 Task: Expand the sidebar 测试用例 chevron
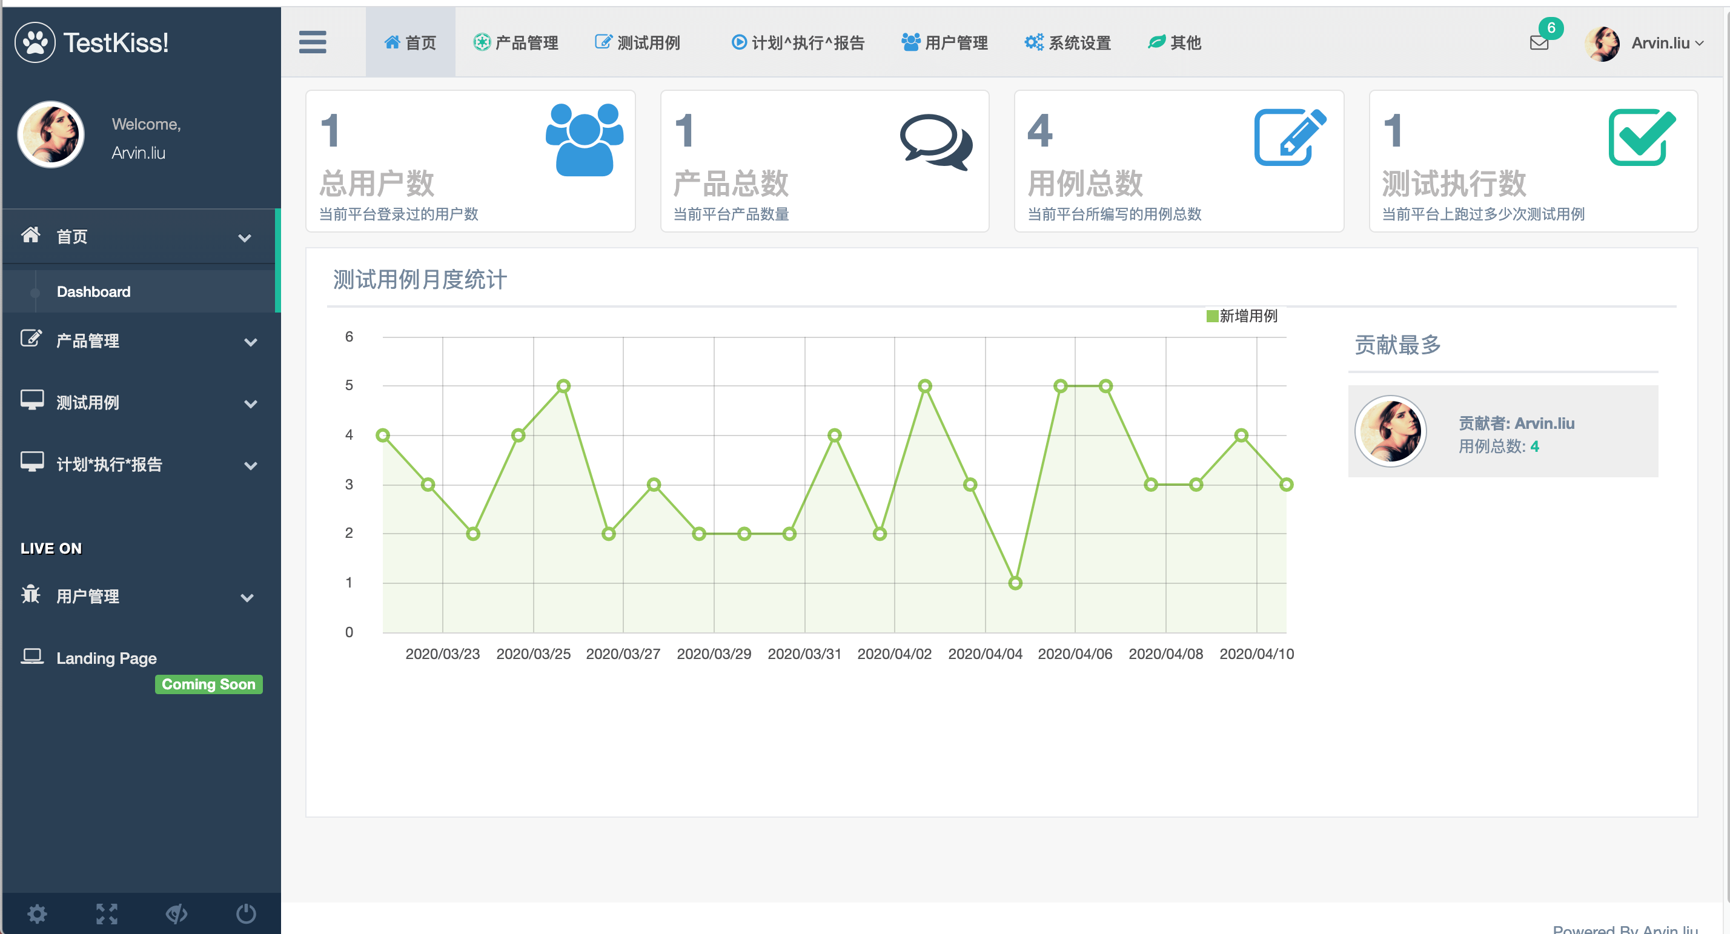[251, 404]
